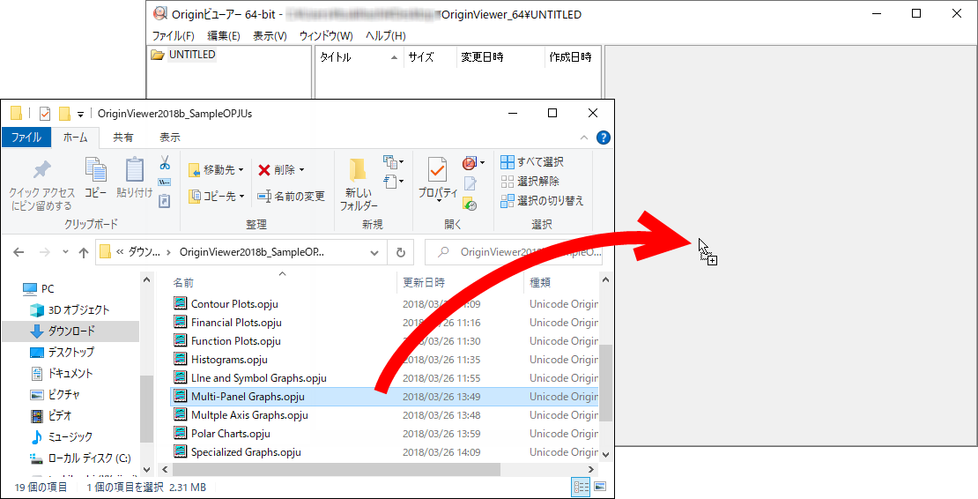978x499 pixels.
Task: Click the Edit icon in Open group
Action: [x=470, y=183]
